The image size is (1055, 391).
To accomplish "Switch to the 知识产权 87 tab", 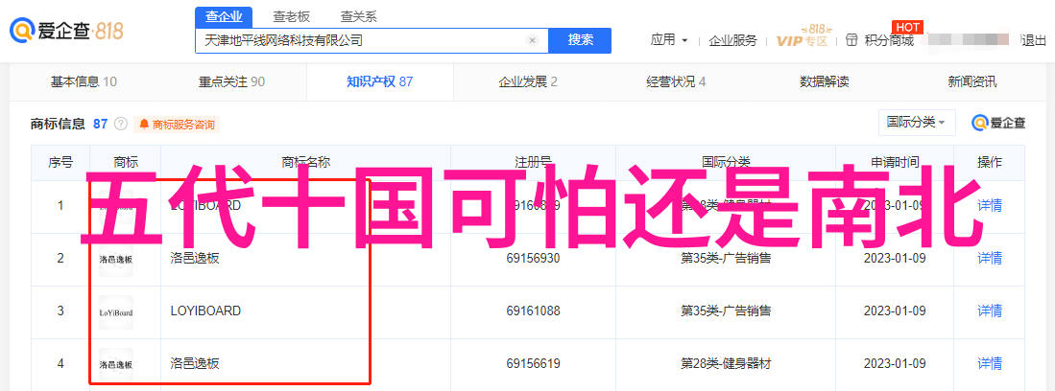I will [379, 82].
